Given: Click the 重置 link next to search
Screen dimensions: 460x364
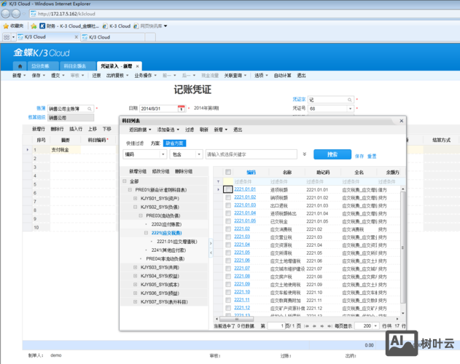Looking at the screenshot, I should [x=372, y=157].
